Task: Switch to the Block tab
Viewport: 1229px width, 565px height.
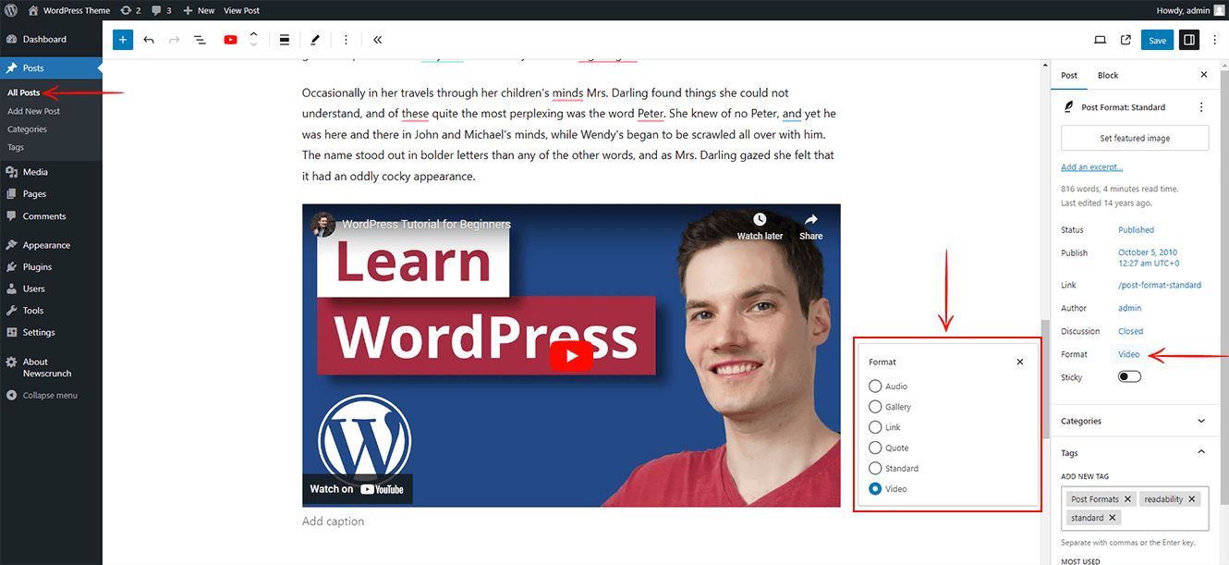Action: tap(1108, 75)
